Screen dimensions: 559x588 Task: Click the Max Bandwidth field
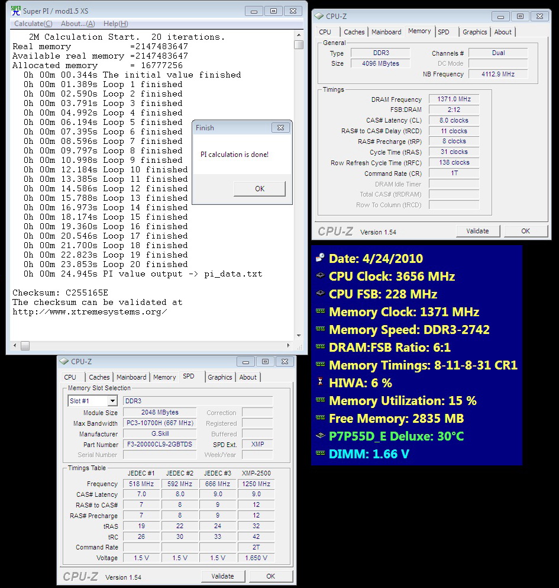coord(160,423)
